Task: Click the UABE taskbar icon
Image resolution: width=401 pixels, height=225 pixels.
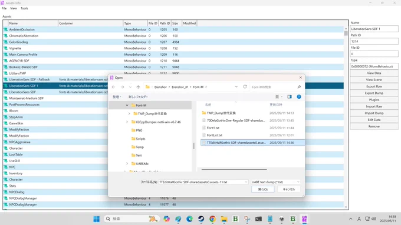Action: [304, 219]
